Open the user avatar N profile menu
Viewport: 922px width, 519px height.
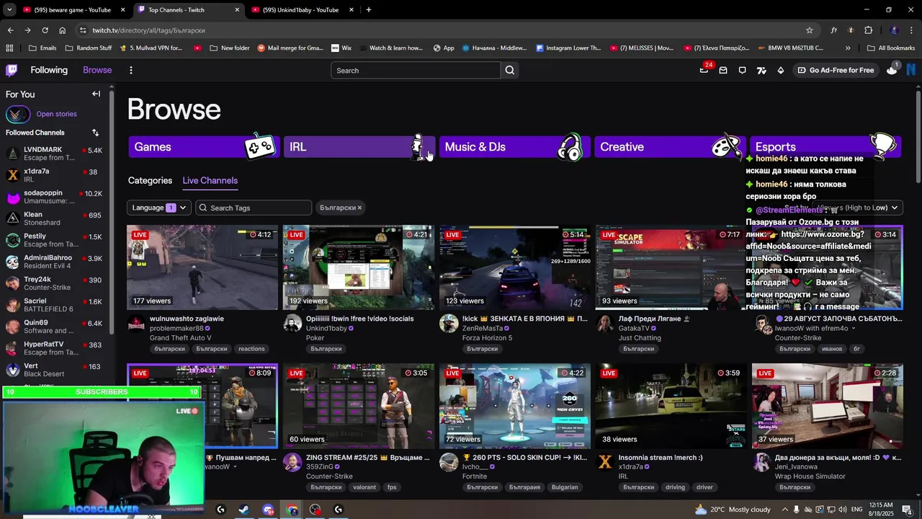click(x=911, y=70)
